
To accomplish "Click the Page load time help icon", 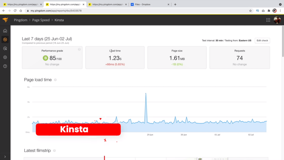I will click(55, 80).
